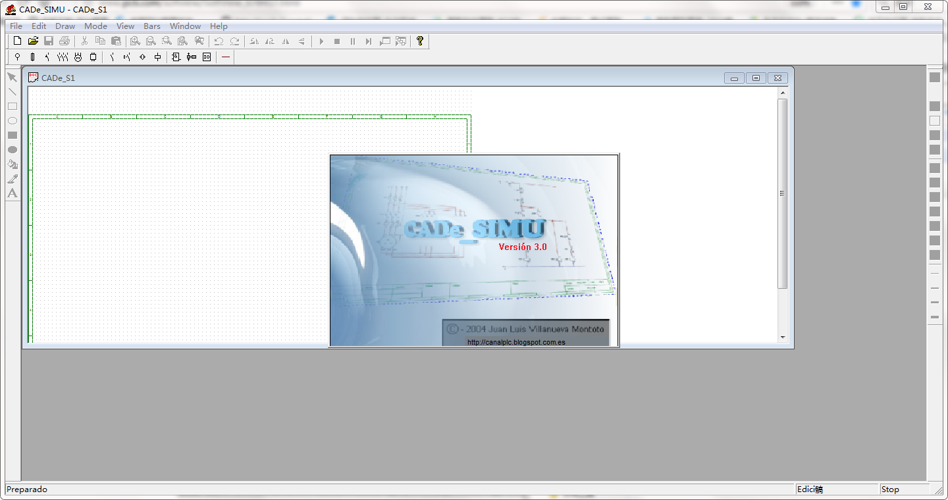Click the Stop status bar field

(903, 489)
